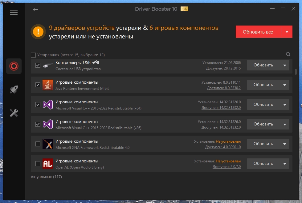The image size is (302, 203).
Task: Click the orange warning exclamation icon
Action: (38, 31)
